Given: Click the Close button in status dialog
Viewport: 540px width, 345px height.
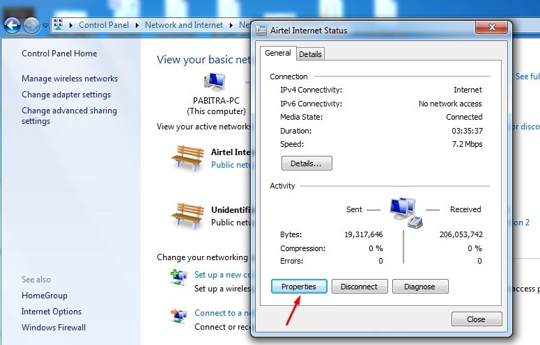Looking at the screenshot, I should pos(477,319).
